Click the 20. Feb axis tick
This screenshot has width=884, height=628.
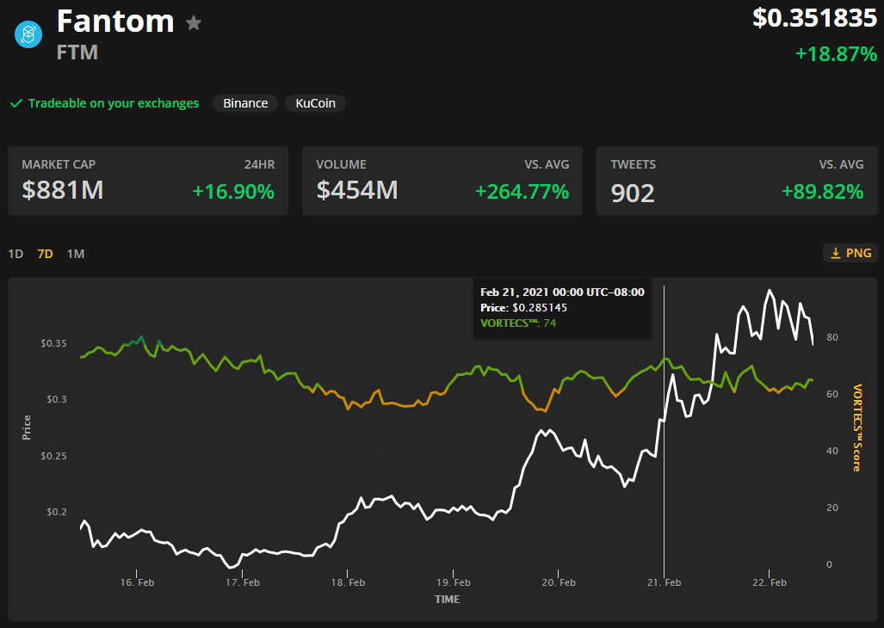pyautogui.click(x=559, y=582)
